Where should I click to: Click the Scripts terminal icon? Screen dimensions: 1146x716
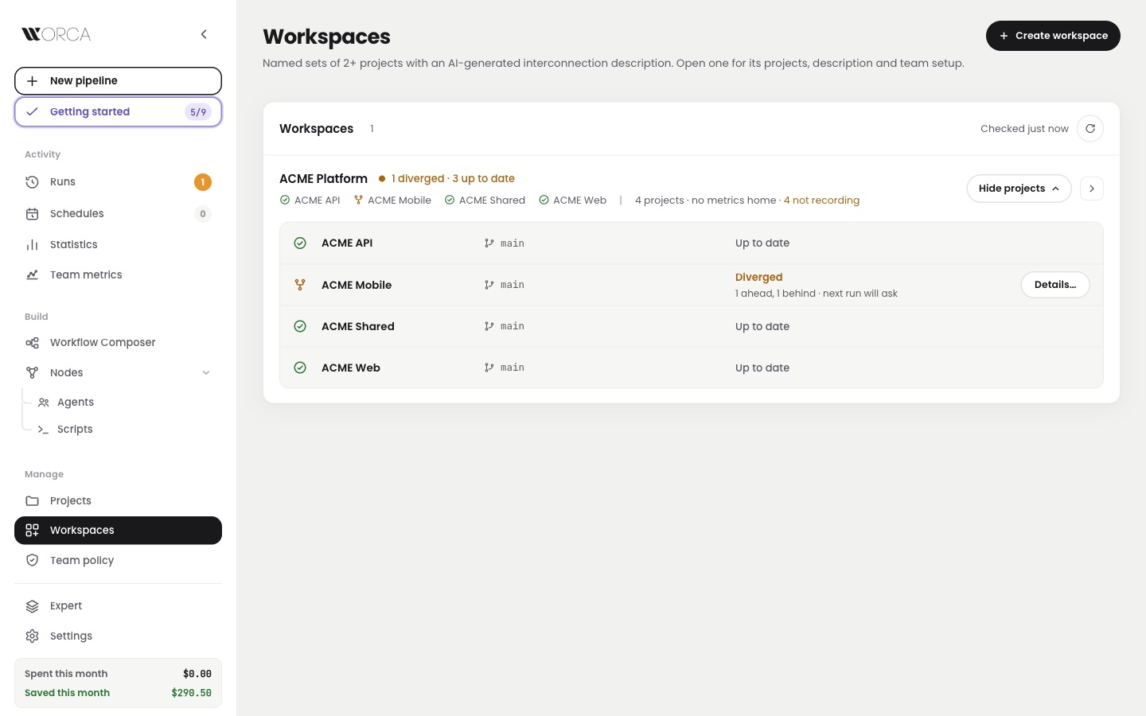pyautogui.click(x=44, y=430)
